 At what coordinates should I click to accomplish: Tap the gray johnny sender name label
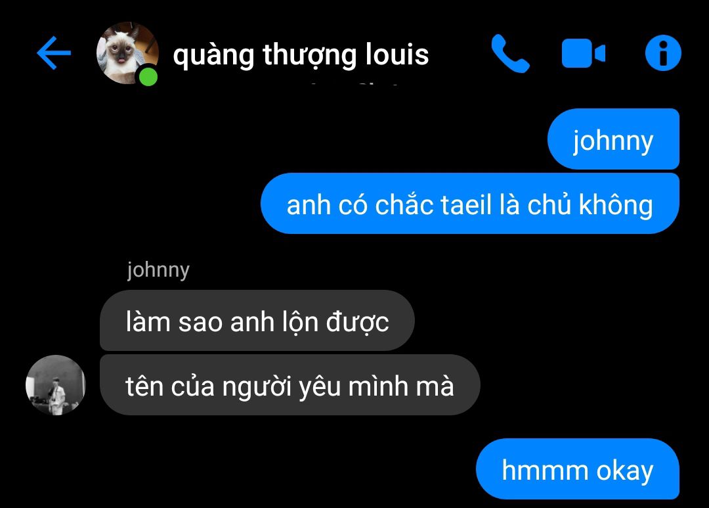(158, 270)
